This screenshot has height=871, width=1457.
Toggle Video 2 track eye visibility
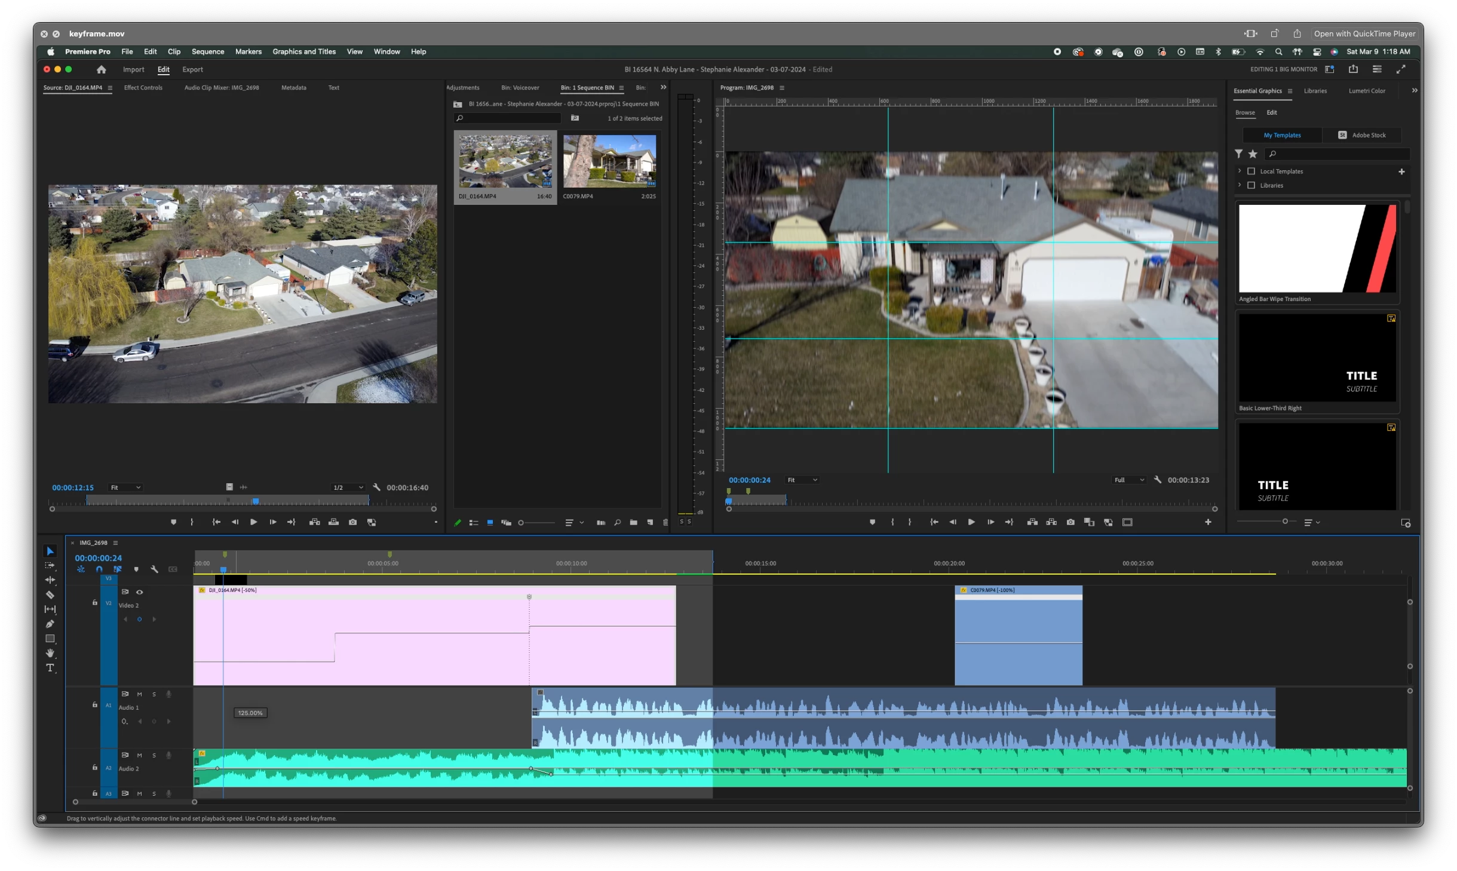pos(140,592)
